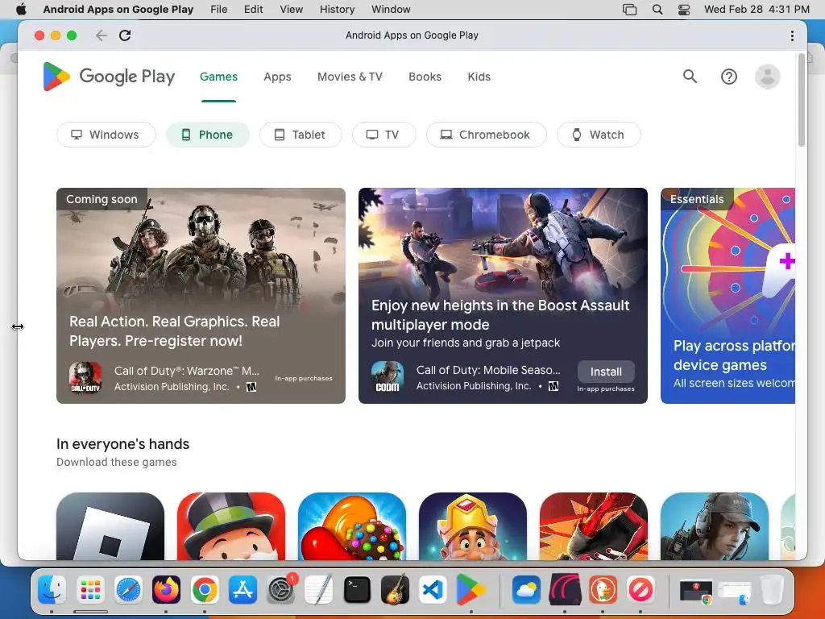Switch to the Books tab
The image size is (825, 619).
click(425, 77)
